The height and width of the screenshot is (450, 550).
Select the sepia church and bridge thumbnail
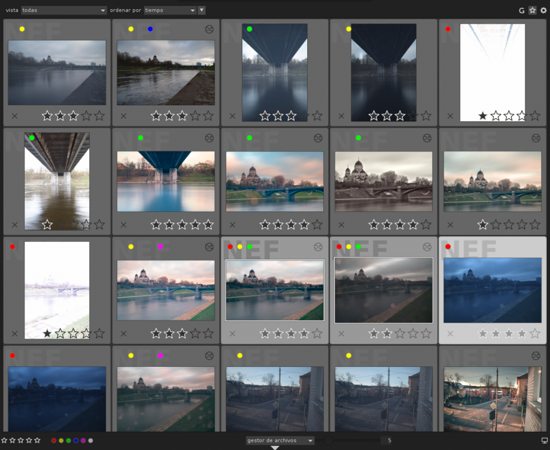tap(383, 182)
